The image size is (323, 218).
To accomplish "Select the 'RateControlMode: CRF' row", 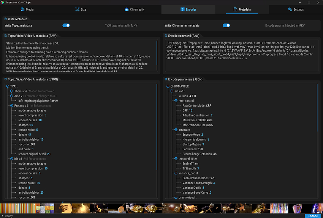I will pyautogui.click(x=197, y=106).
